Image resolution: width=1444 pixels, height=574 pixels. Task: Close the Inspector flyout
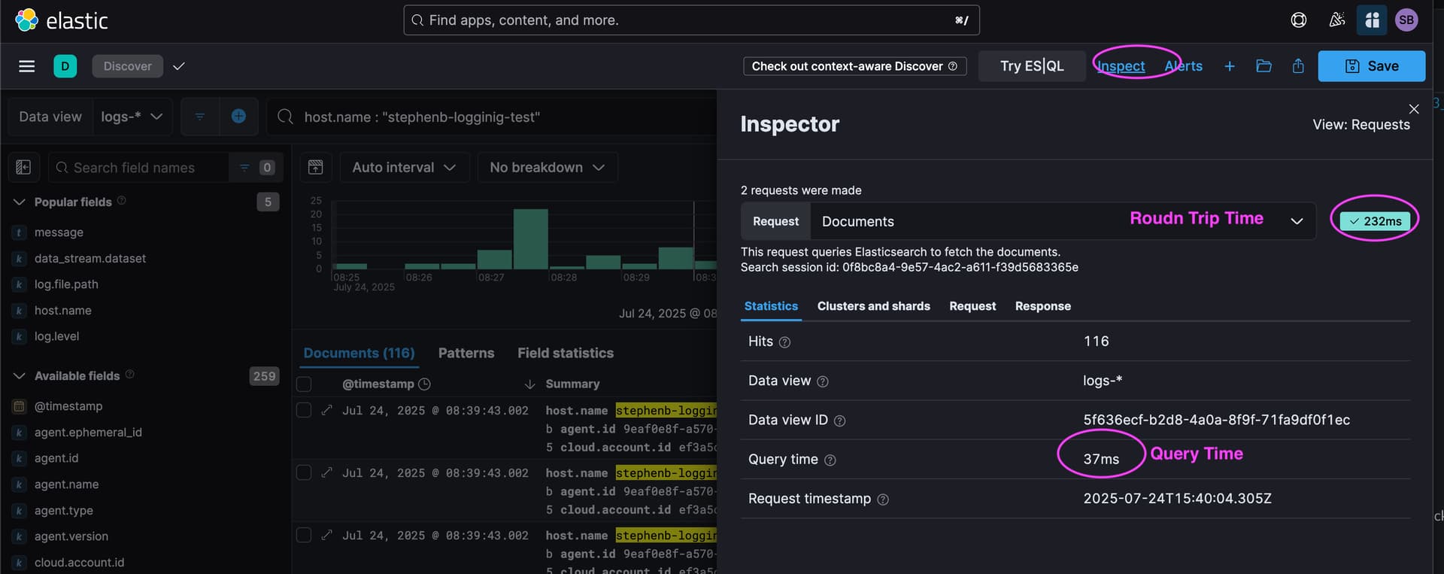tap(1414, 109)
